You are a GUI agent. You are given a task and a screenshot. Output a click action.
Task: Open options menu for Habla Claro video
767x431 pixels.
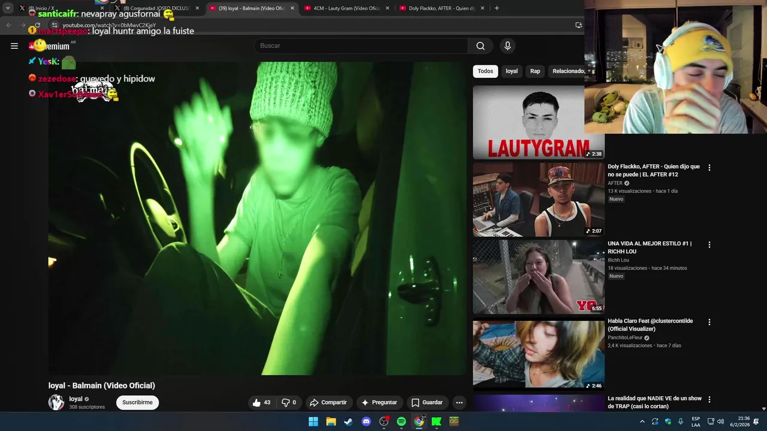[709, 322]
